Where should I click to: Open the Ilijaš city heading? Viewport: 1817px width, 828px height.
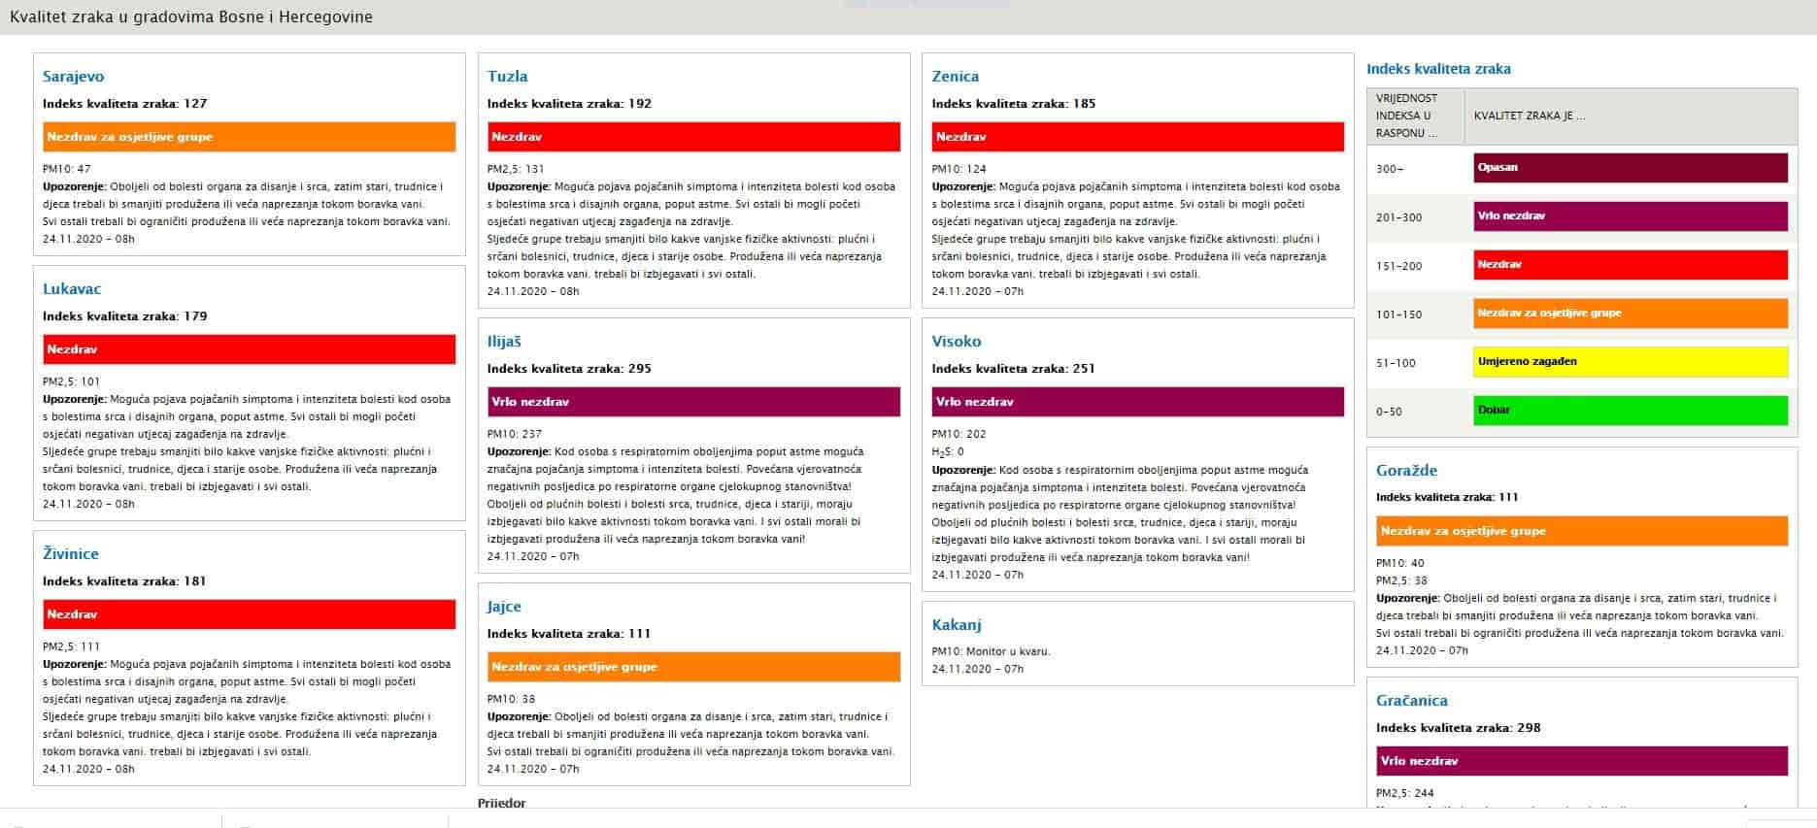click(x=504, y=342)
